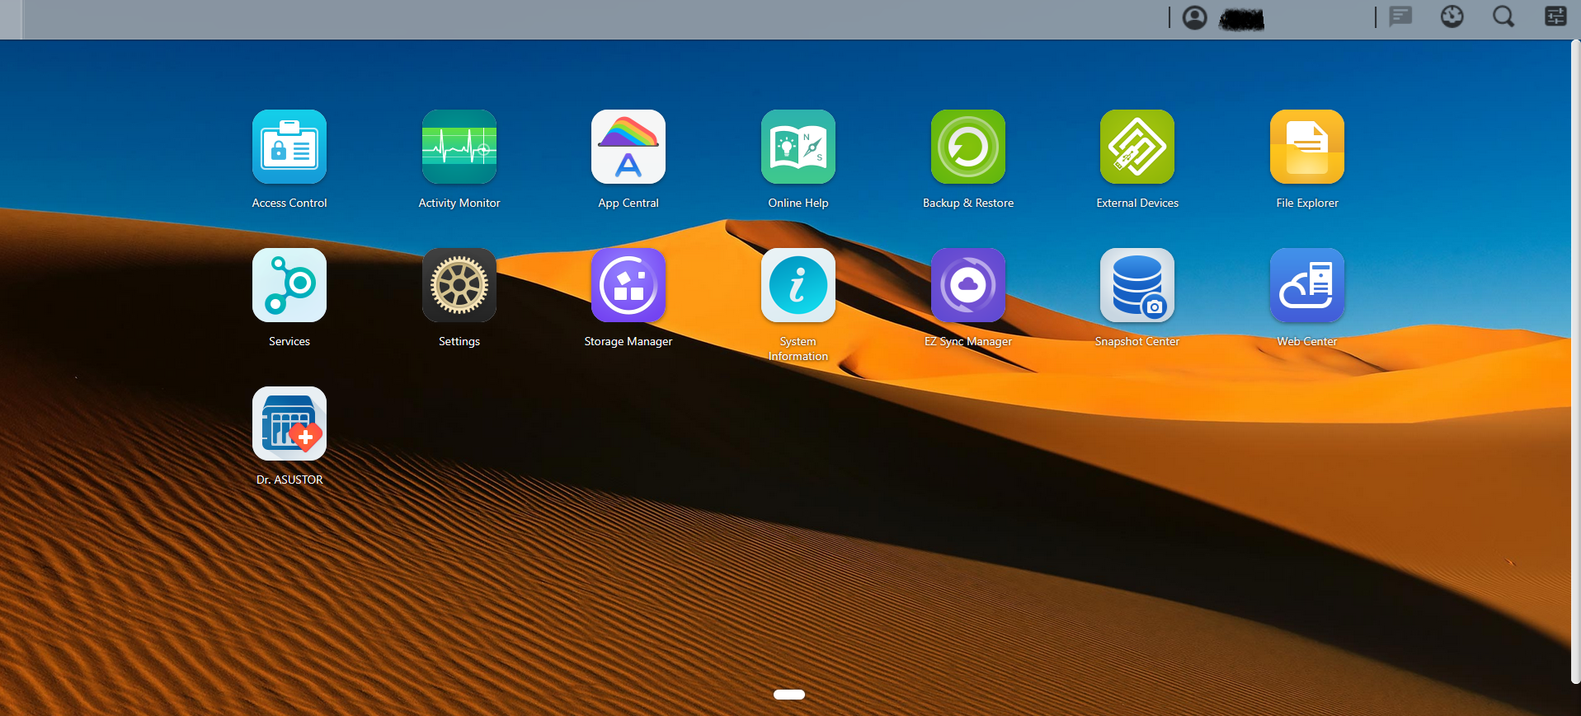Launch Dr. ASUSTOR
The image size is (1581, 716).
coord(289,424)
